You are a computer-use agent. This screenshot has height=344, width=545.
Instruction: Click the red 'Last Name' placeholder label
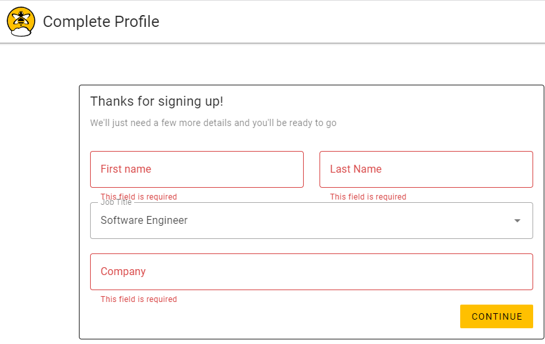coord(356,169)
